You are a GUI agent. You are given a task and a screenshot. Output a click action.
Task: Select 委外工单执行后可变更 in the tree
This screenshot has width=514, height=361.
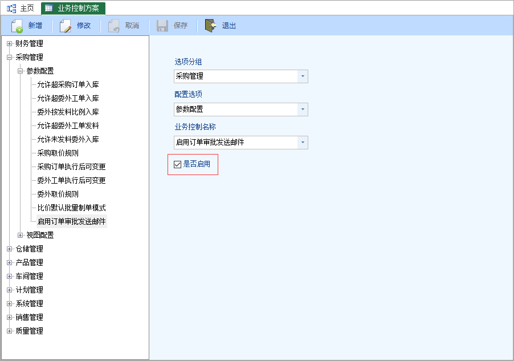71,180
